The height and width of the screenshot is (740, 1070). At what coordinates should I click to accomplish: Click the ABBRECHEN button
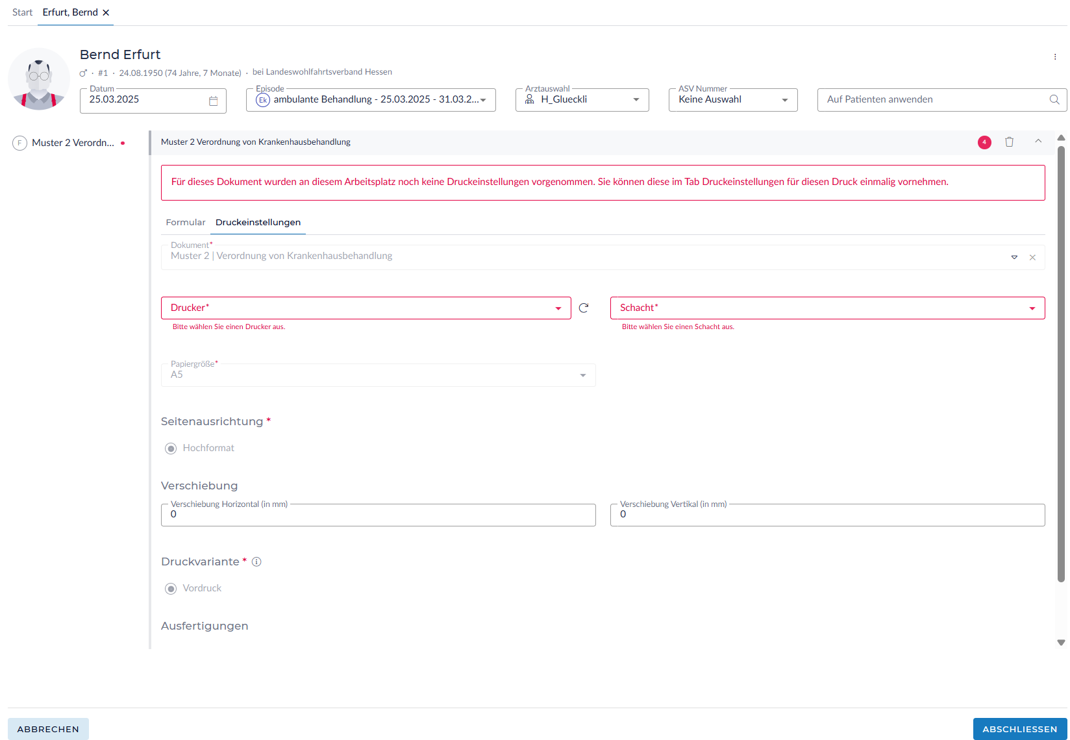click(48, 729)
